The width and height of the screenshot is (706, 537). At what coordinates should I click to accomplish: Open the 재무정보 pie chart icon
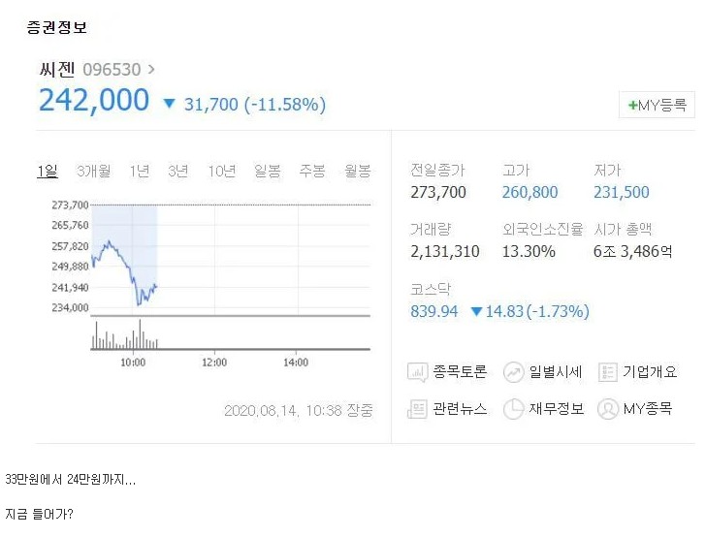click(513, 409)
